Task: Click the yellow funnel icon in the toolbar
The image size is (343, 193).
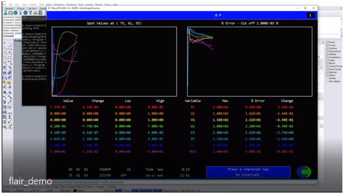Action: tap(30, 13)
